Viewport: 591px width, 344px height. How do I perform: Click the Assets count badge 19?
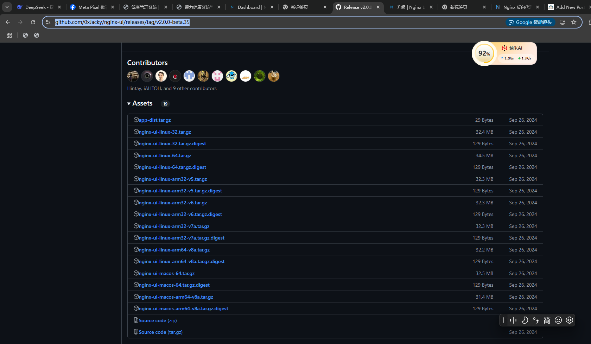(x=165, y=104)
